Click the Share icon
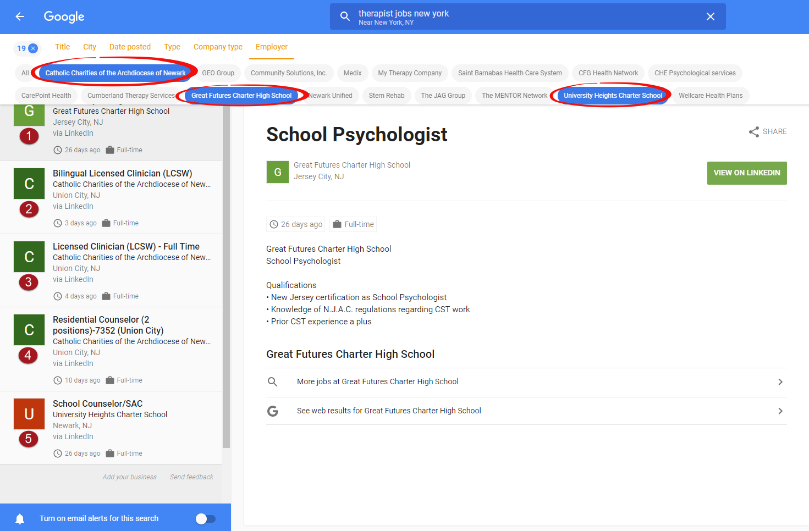Screen dimensions: 809x531 pyautogui.click(x=753, y=132)
